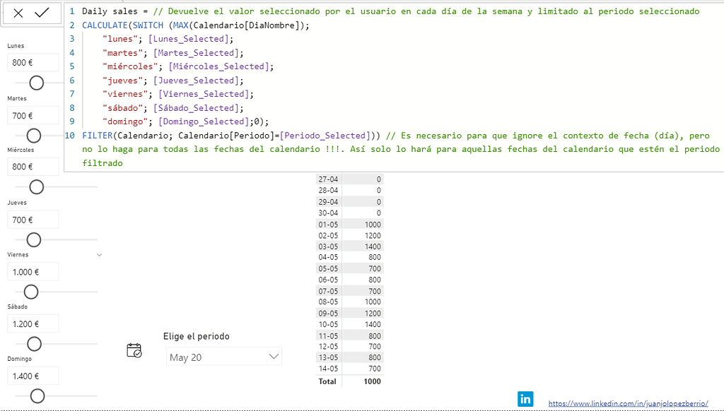Expand the chevron next to Viernes slicer
Image resolution: width=724 pixels, height=411 pixels.
pos(99,255)
